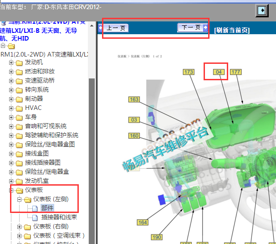Select the 车身 folder icon

pyautogui.click(x=19, y=118)
